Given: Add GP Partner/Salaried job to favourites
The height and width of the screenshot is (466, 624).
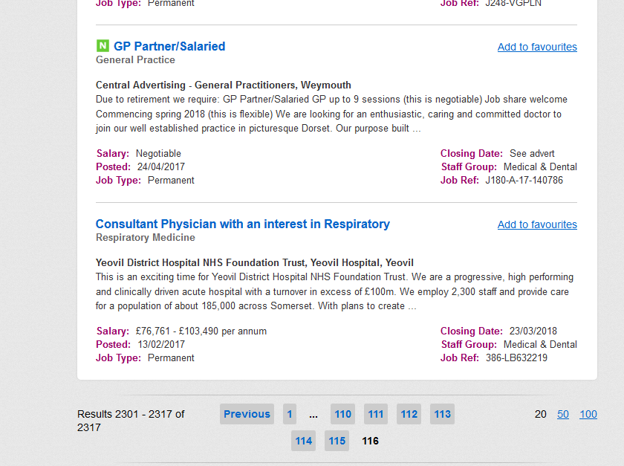Looking at the screenshot, I should [x=537, y=47].
